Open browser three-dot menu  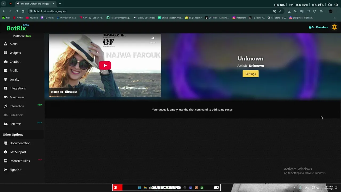337,11
